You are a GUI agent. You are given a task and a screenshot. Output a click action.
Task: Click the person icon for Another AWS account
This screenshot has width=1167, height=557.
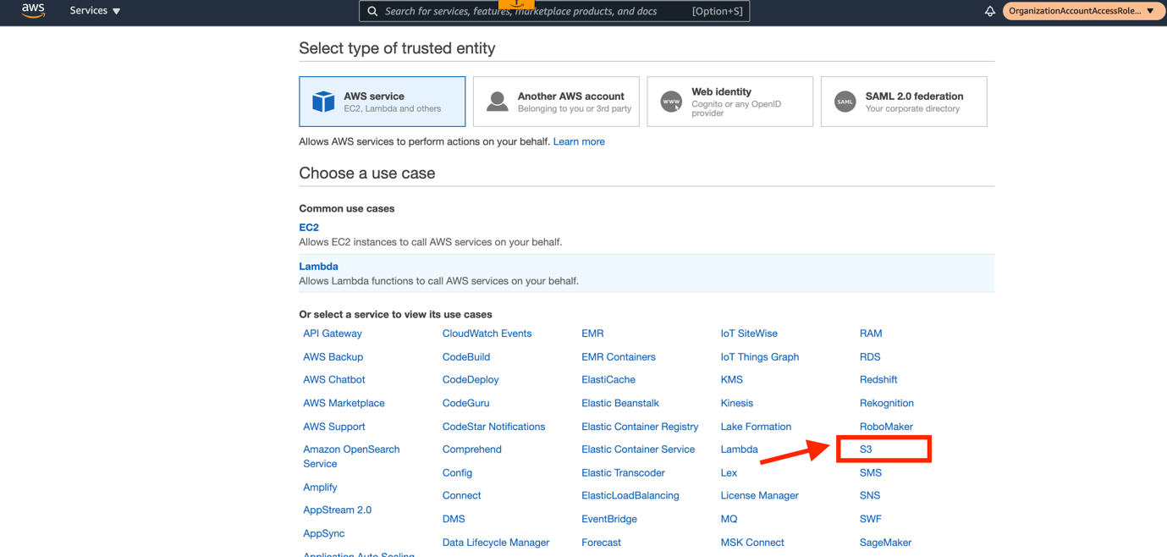pyautogui.click(x=498, y=102)
